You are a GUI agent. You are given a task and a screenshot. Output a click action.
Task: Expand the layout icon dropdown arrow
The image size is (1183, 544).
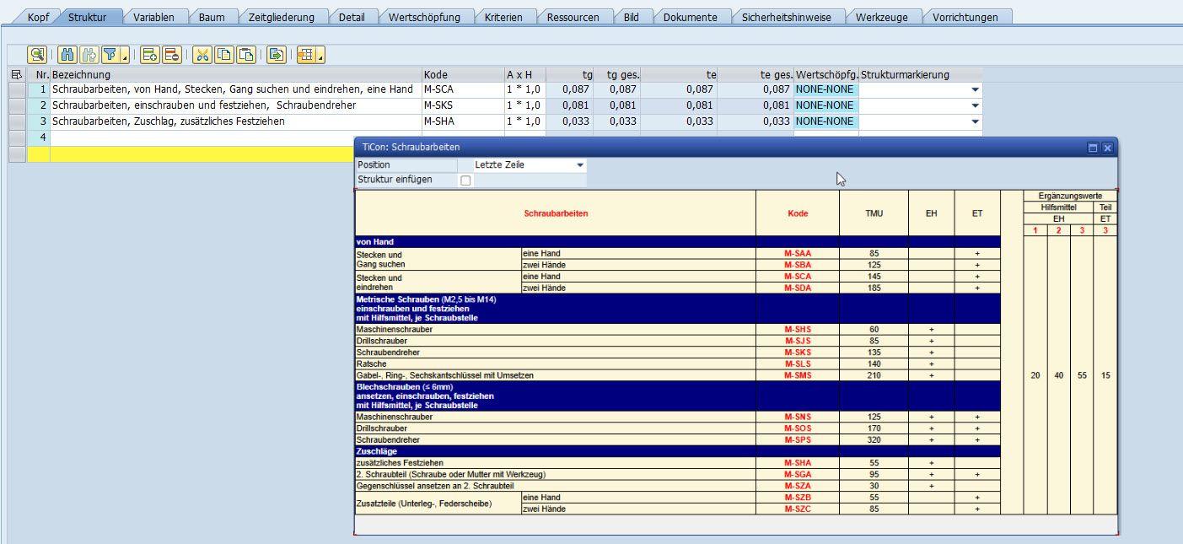321,57
